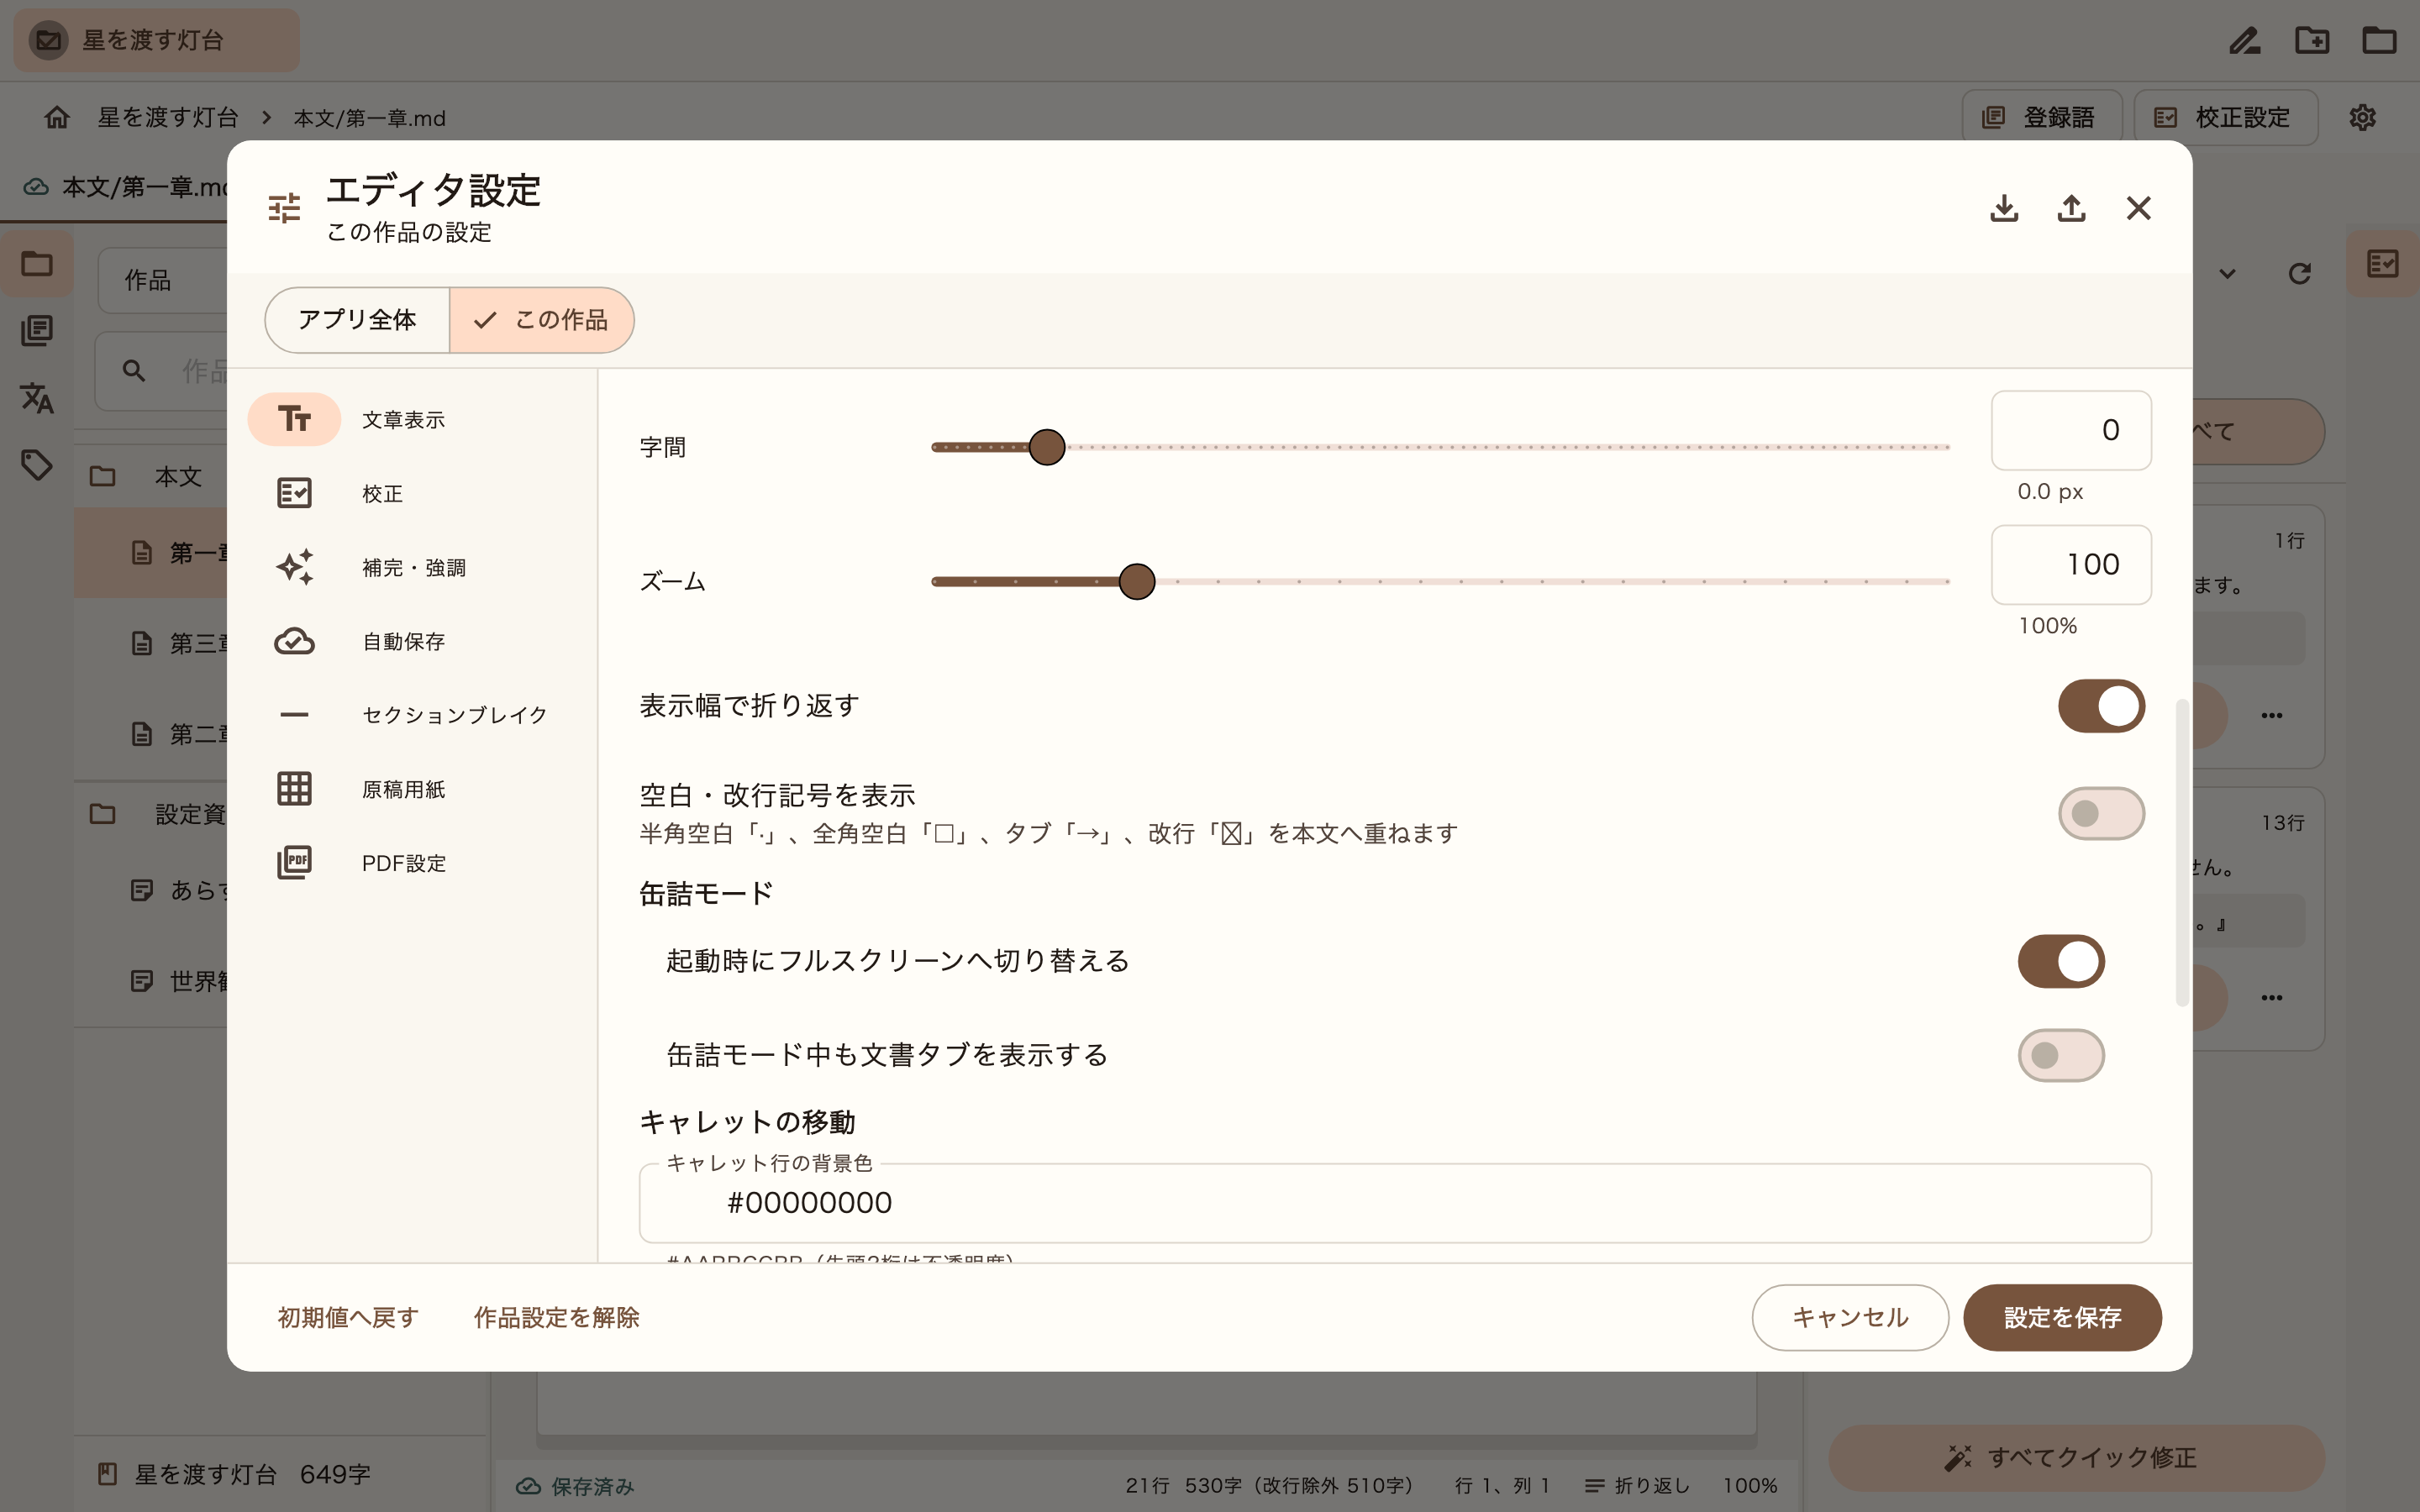This screenshot has width=2420, height=1512.
Task: Click the tag icon in left sidebar
Action: (x=37, y=464)
